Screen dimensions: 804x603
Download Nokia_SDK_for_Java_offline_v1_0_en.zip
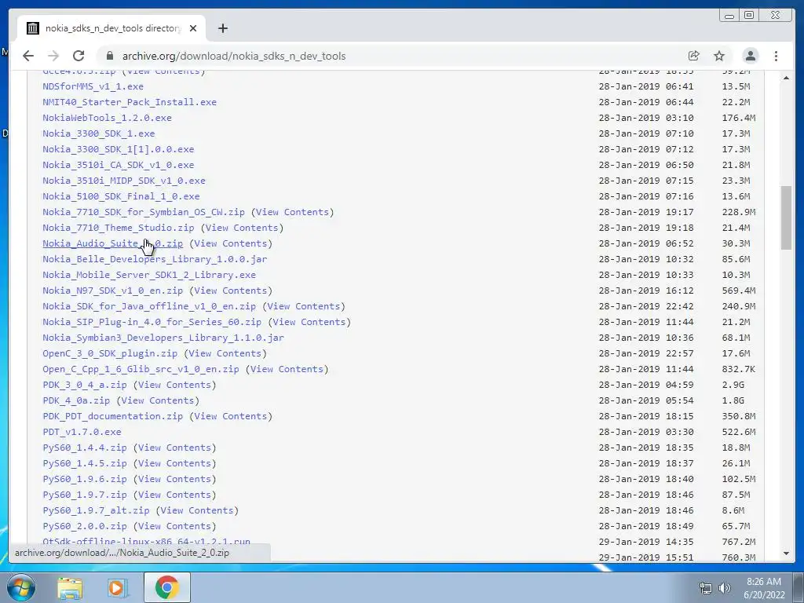coord(149,306)
